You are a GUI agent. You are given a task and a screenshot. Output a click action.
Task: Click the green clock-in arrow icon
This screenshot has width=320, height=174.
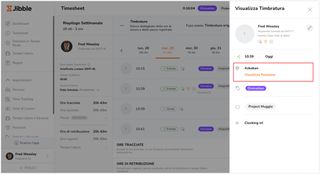coord(238,56)
